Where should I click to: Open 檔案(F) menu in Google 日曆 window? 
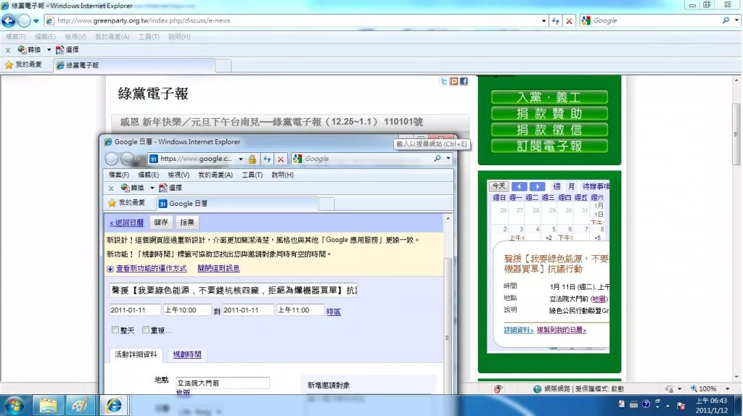tap(119, 175)
